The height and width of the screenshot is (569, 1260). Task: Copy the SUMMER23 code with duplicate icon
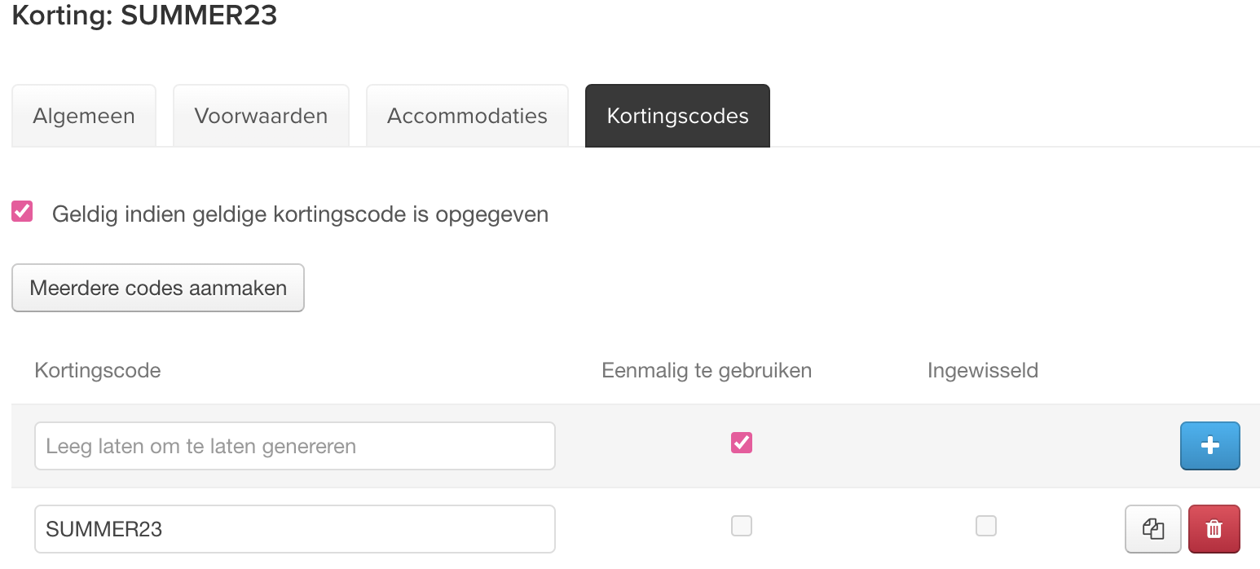click(x=1152, y=529)
